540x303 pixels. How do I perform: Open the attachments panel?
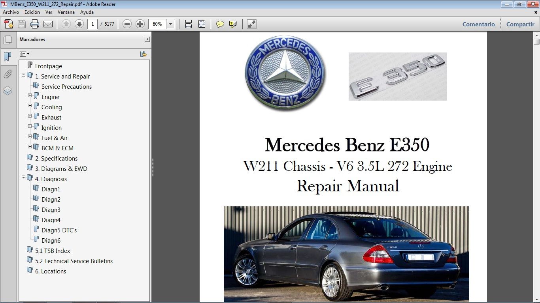click(x=8, y=74)
